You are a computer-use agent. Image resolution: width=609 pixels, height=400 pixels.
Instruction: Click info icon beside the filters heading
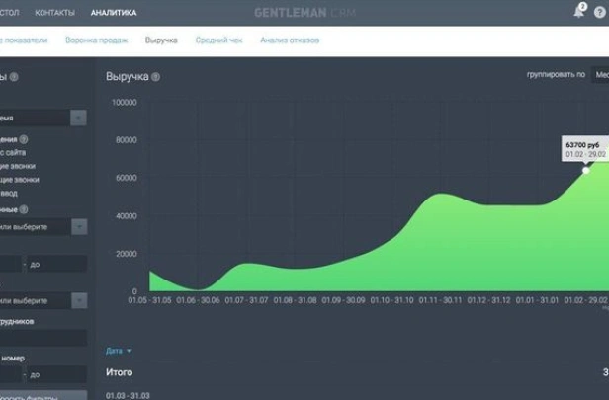(14, 77)
